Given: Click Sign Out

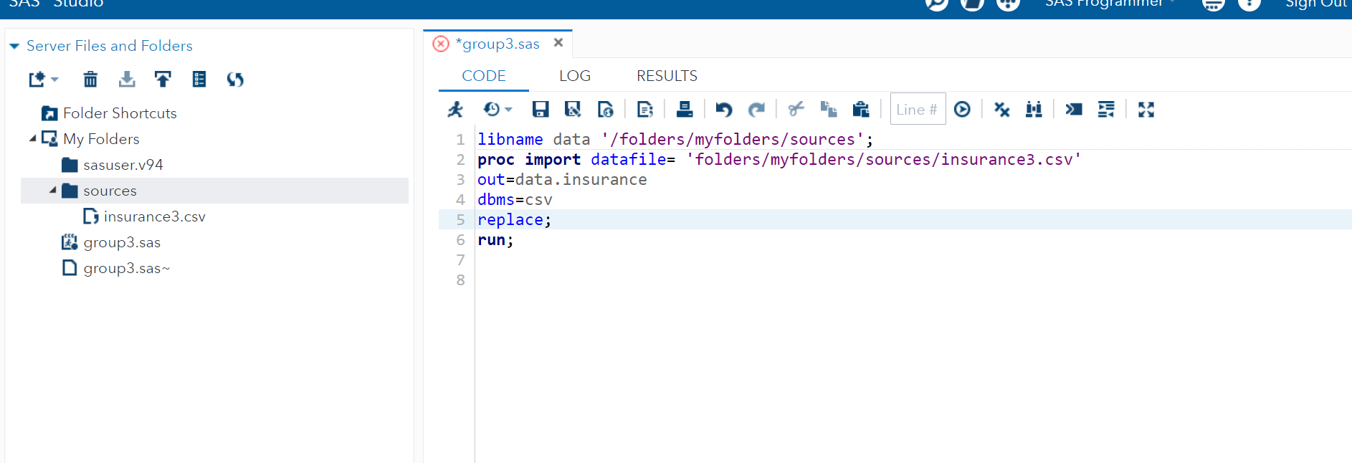Looking at the screenshot, I should point(1315,4).
